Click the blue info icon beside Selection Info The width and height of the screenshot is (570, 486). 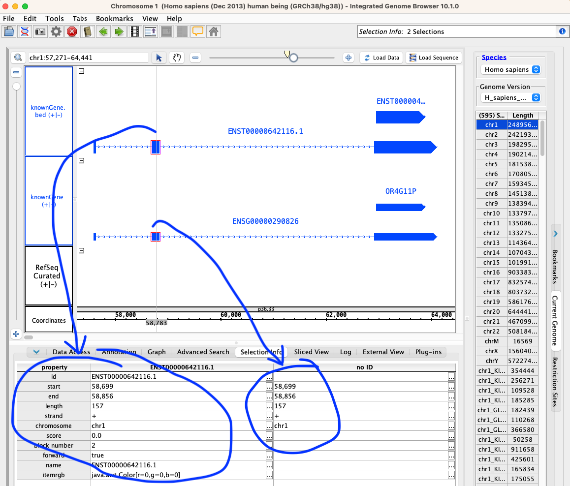[x=562, y=31]
